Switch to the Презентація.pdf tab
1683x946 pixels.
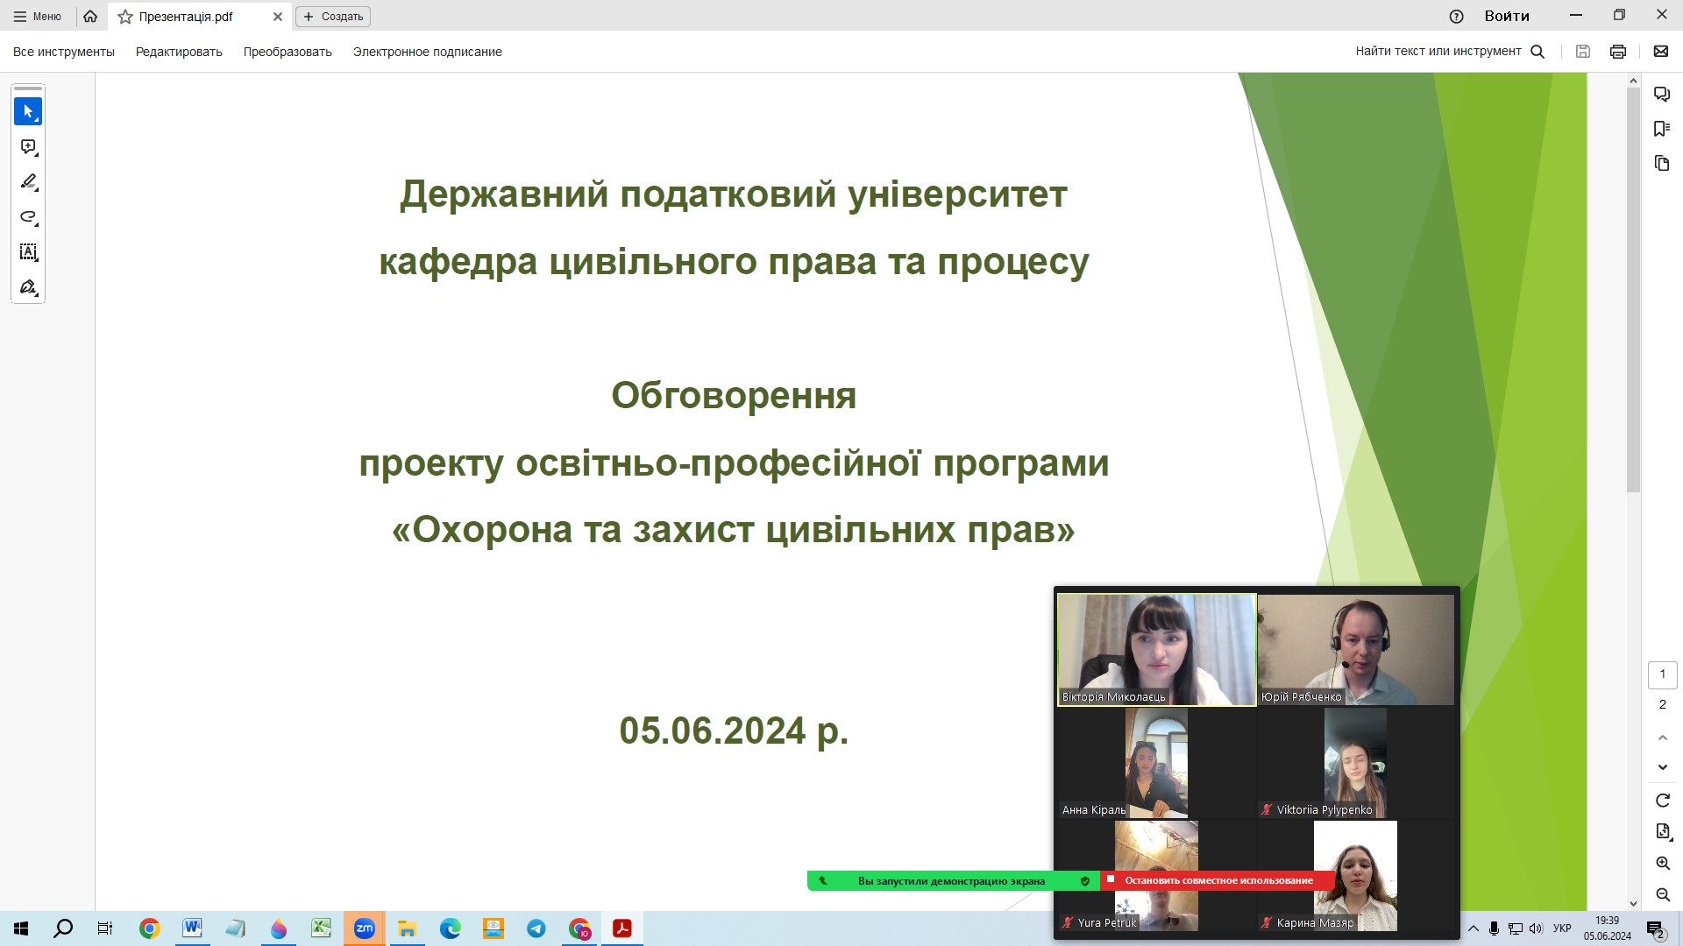point(200,17)
